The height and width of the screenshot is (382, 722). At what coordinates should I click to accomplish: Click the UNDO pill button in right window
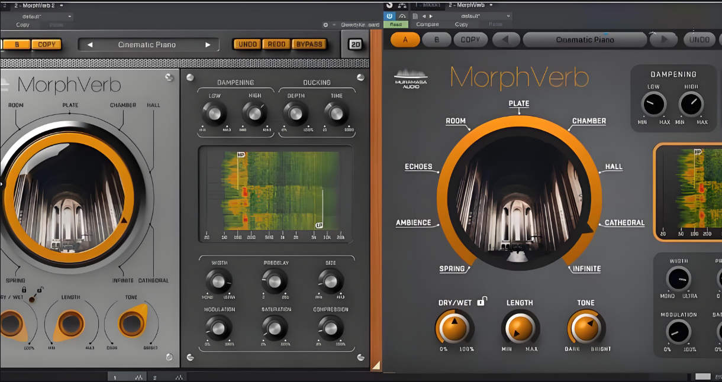click(x=700, y=40)
